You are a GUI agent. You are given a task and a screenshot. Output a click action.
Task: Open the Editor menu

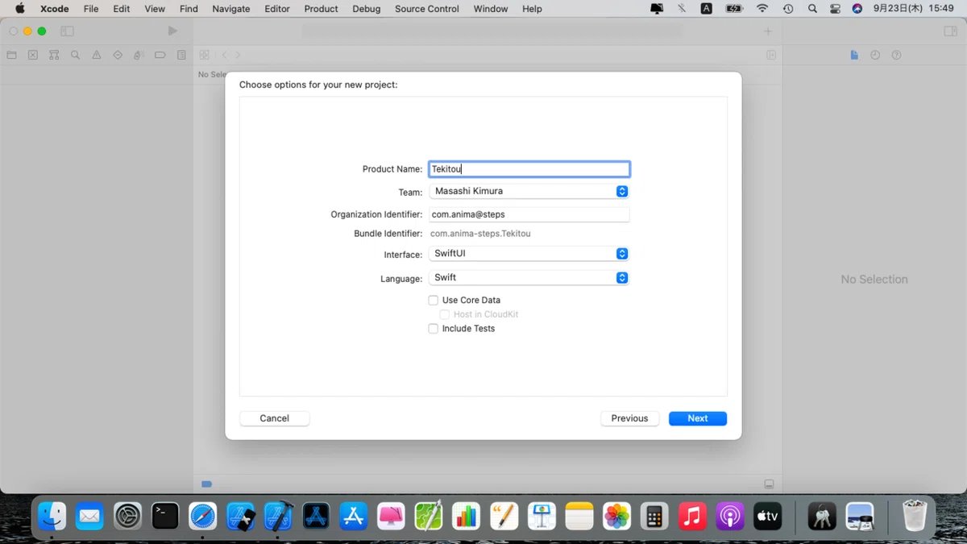click(277, 9)
